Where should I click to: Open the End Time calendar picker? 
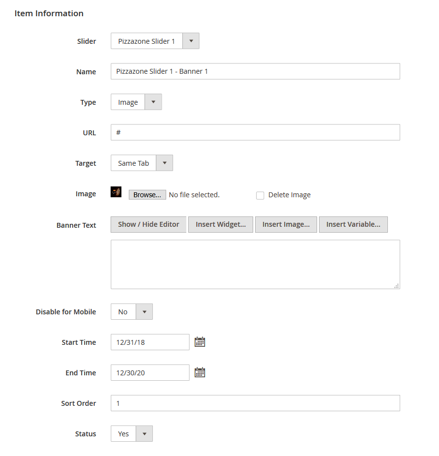click(200, 372)
